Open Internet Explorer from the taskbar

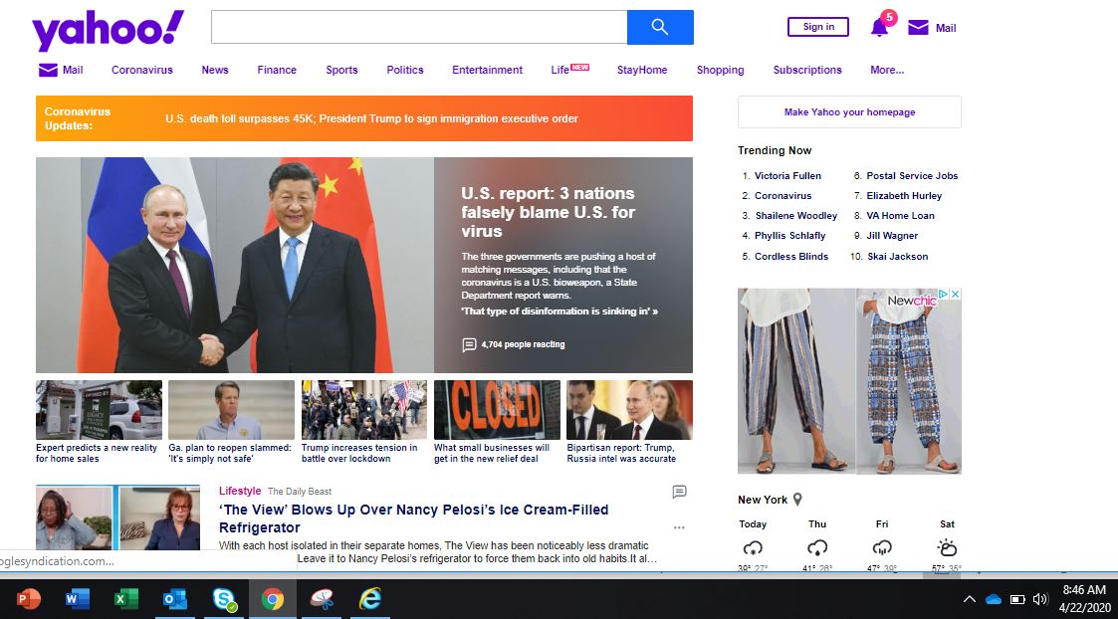(x=369, y=599)
